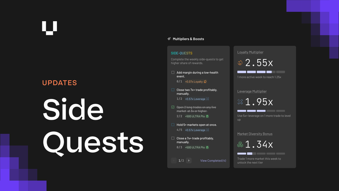Check the Close a 7x+ trade quest box
Image resolution: width=339 pixels, height=191 pixels.
click(173, 138)
